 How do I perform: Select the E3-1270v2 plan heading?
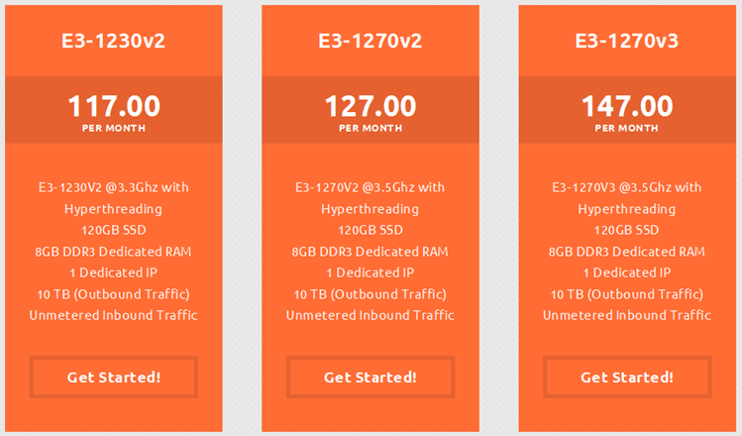[x=371, y=42]
